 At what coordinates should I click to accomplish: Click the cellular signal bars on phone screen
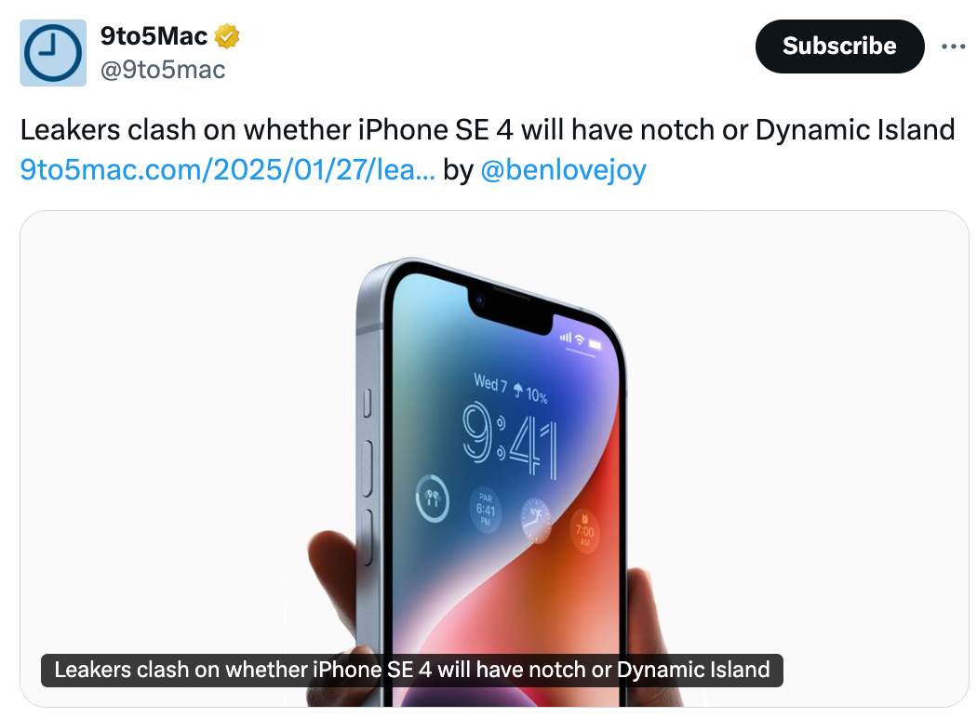(566, 337)
